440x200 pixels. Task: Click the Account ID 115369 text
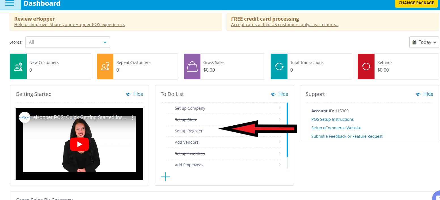[x=330, y=111]
